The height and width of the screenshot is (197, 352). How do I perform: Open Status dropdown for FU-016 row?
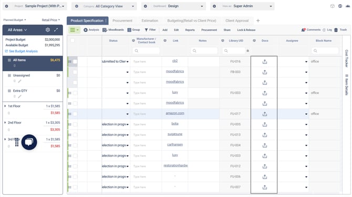point(128,62)
